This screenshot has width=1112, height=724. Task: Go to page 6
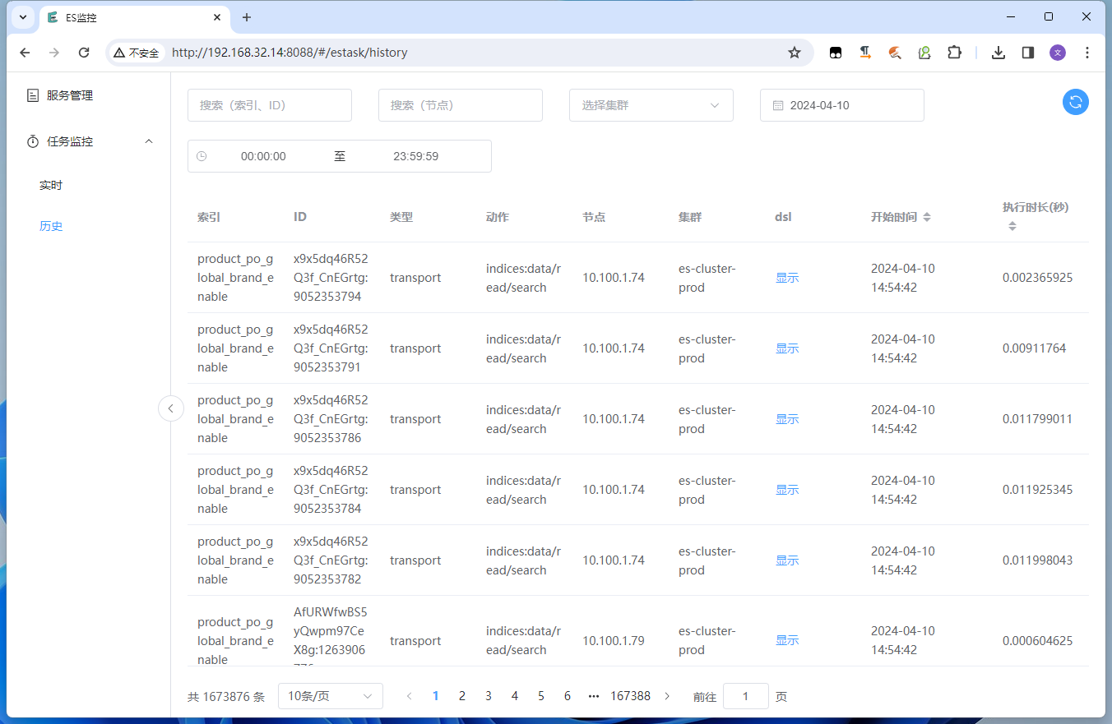(568, 696)
